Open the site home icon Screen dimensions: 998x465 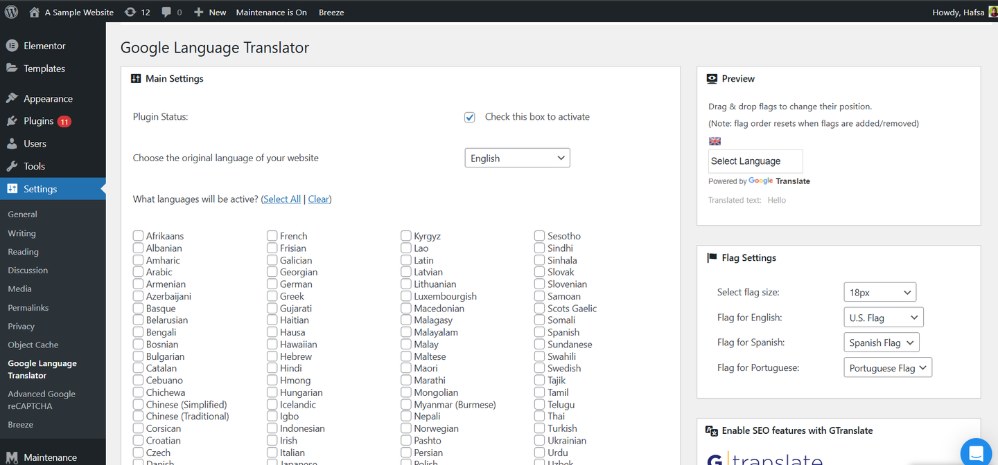tap(34, 12)
